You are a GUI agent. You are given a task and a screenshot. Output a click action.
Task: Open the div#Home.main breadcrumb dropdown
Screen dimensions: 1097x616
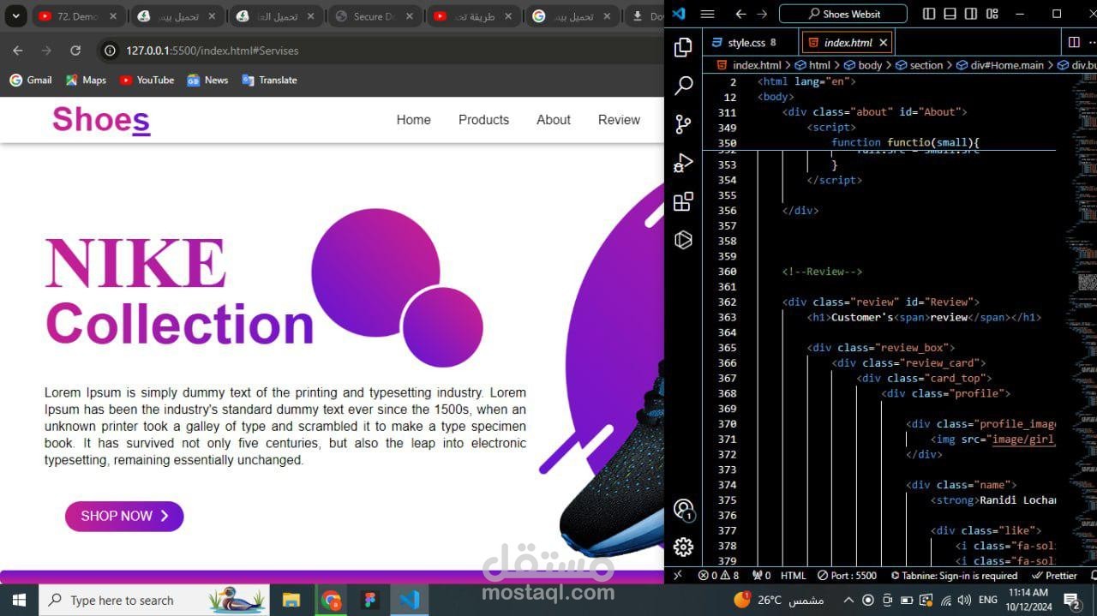pos(1000,65)
